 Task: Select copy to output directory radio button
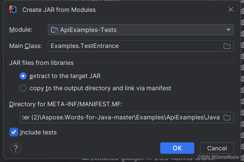coord(23,88)
